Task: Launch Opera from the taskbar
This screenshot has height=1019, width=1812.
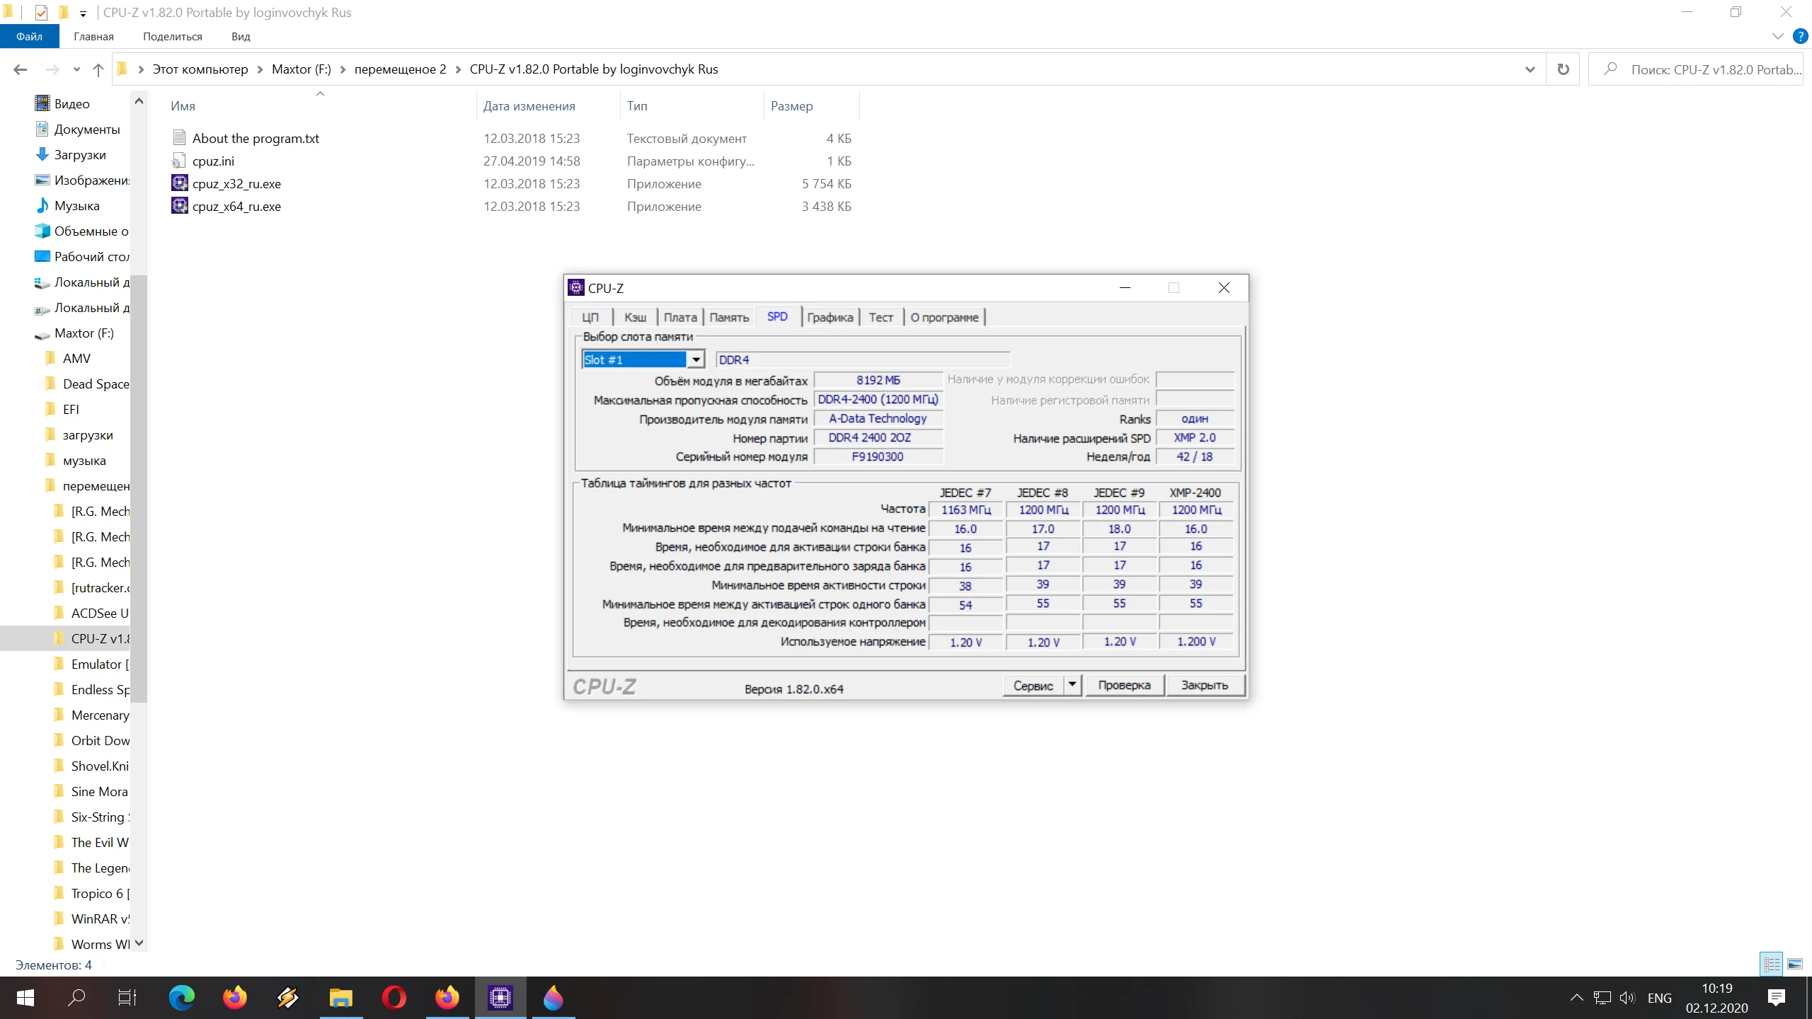Action: click(x=394, y=998)
